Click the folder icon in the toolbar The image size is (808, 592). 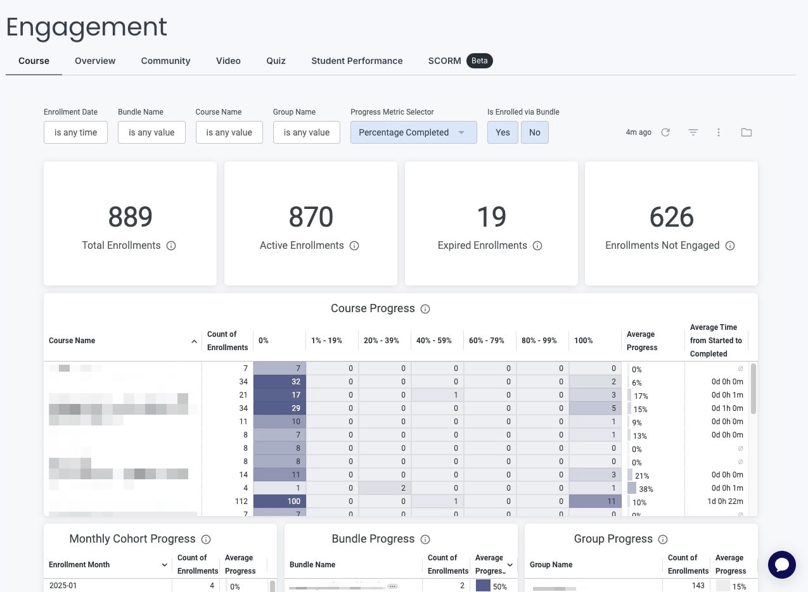coord(747,132)
